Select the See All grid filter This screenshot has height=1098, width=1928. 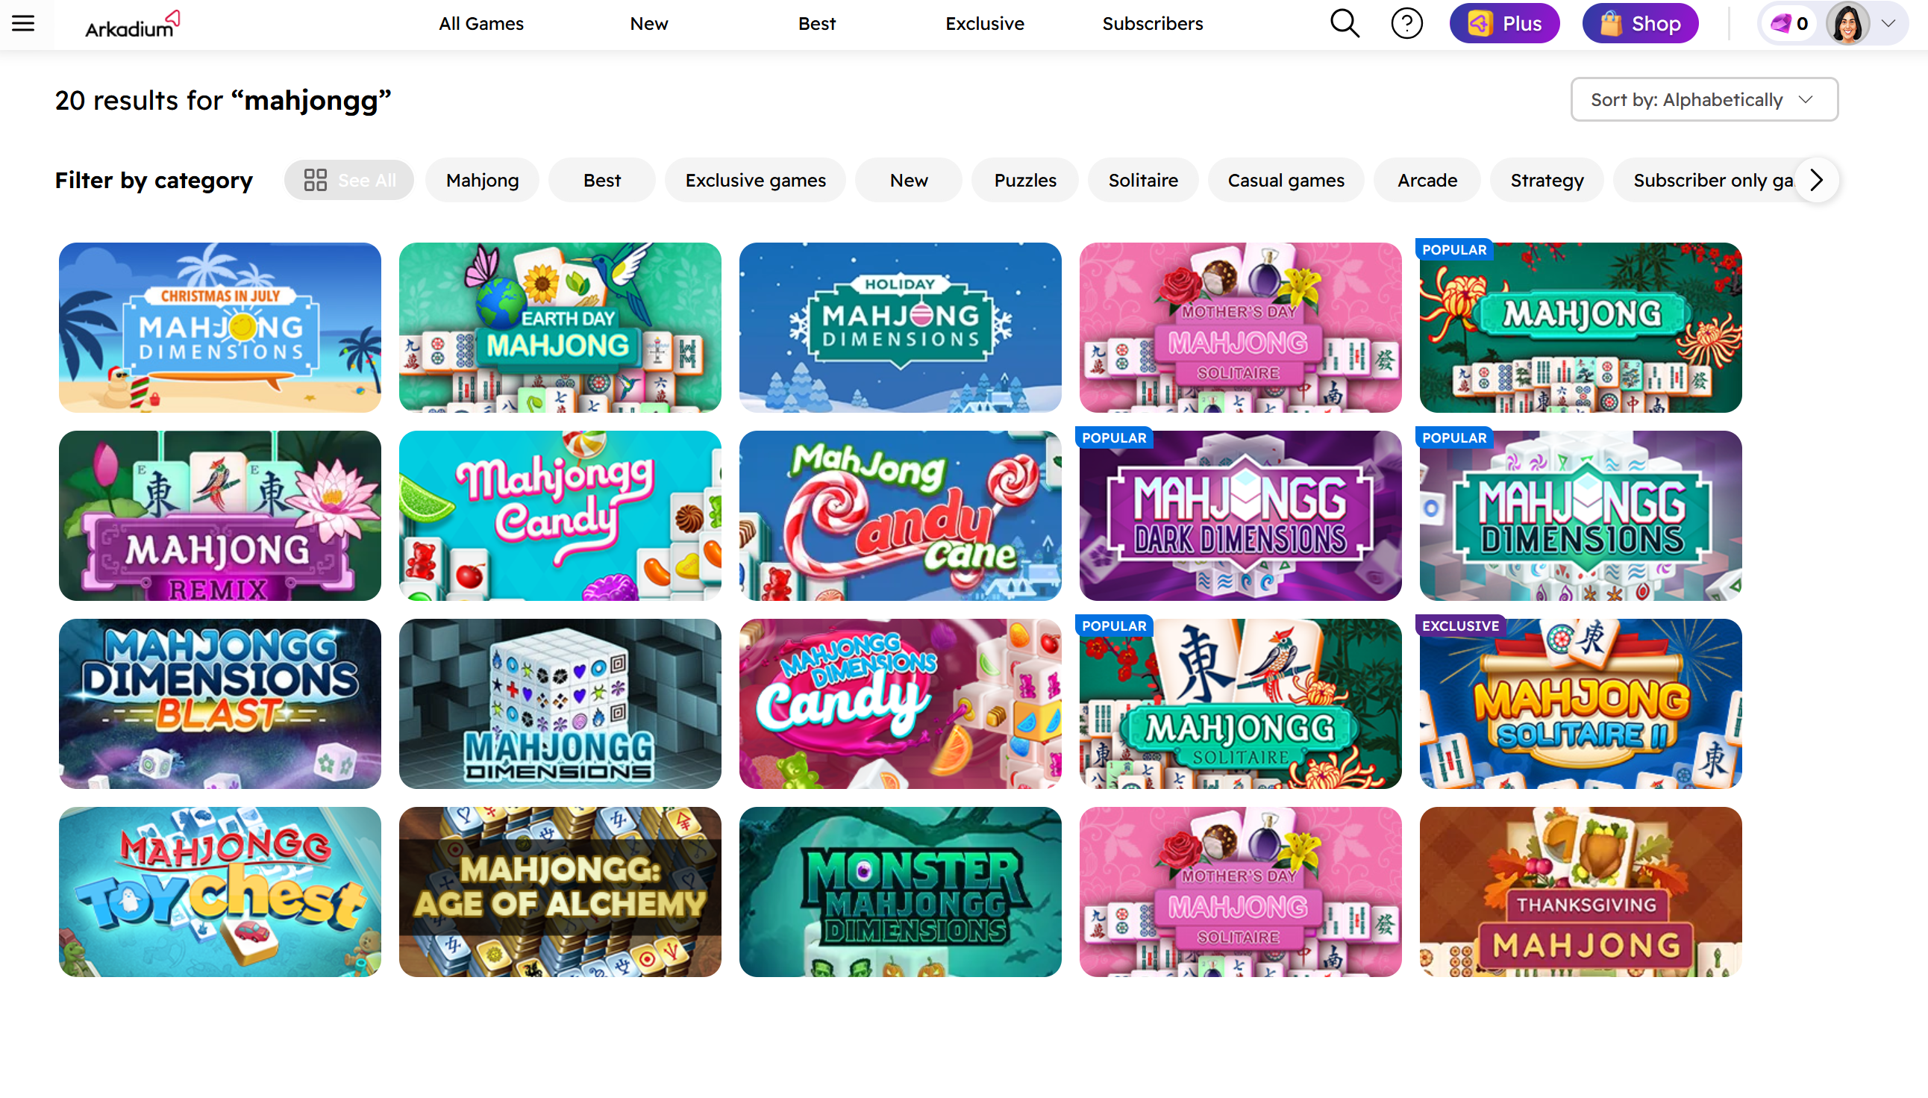click(x=349, y=180)
